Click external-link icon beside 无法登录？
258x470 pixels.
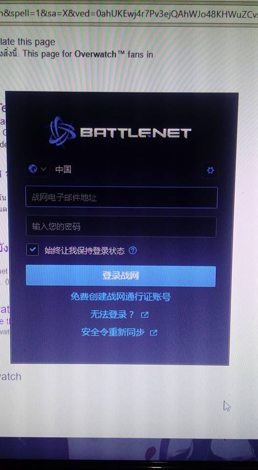tap(145, 315)
